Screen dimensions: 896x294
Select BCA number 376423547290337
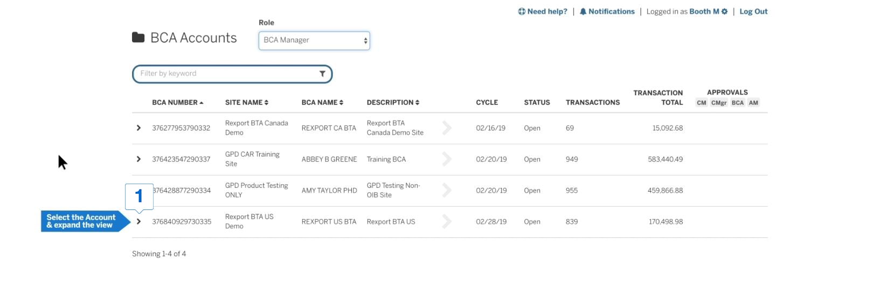point(181,159)
